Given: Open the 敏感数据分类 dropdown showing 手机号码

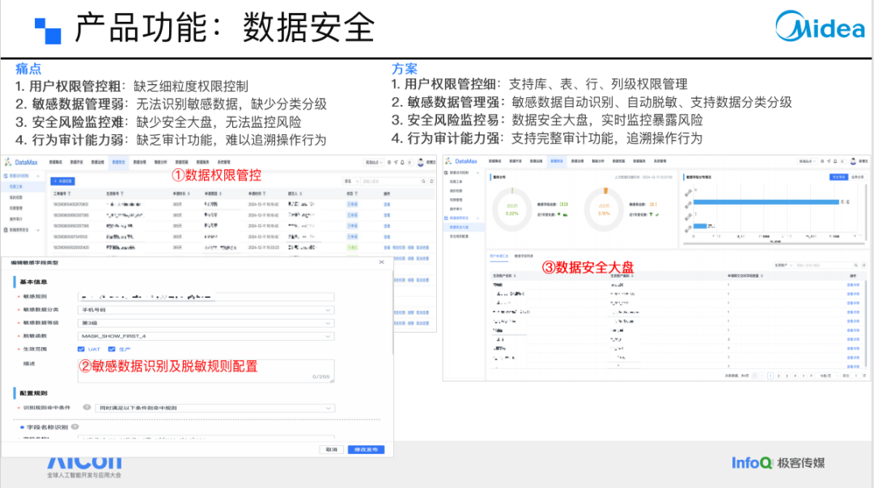Looking at the screenshot, I should 206,309.
